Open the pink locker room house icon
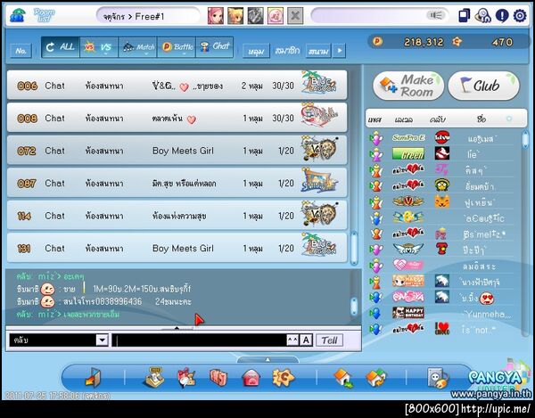The image size is (535, 418). coord(251,378)
